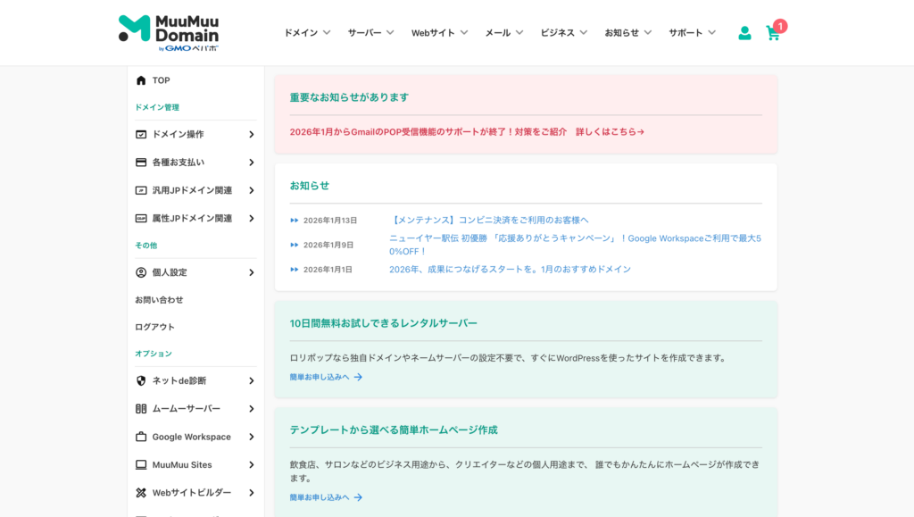The width and height of the screenshot is (914, 517).
Task: Open the コンビニ決済 maintenance notice link
Action: click(x=488, y=220)
